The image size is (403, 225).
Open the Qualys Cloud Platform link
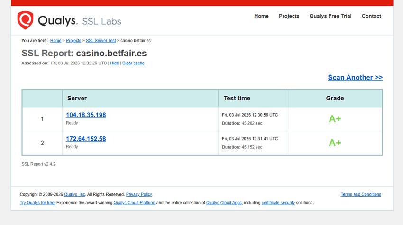(135, 203)
